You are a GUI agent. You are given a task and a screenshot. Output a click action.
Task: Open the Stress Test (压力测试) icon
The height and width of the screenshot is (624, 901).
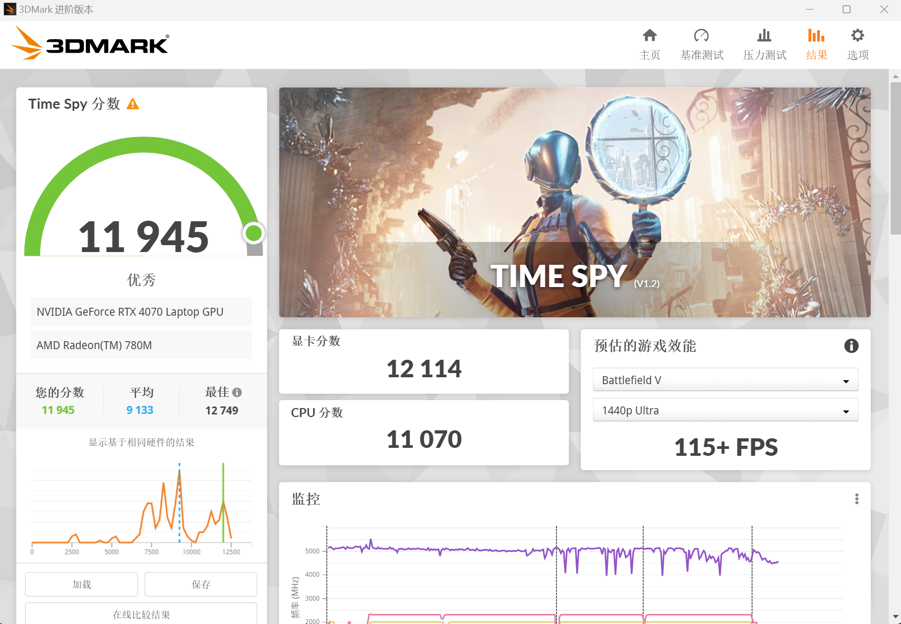coord(764,36)
